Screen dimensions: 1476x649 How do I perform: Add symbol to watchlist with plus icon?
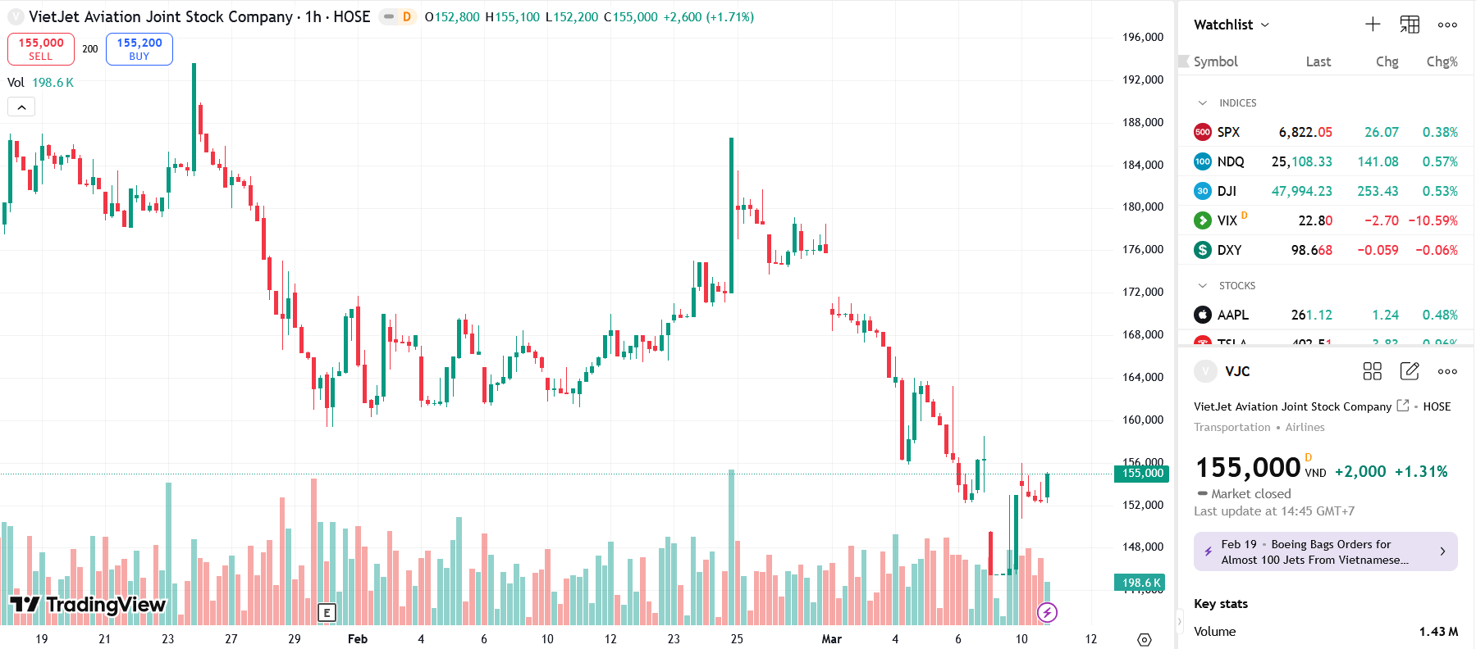[1373, 25]
